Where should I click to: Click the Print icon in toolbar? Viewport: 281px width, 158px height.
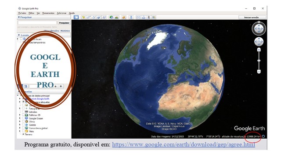(x=144, y=17)
